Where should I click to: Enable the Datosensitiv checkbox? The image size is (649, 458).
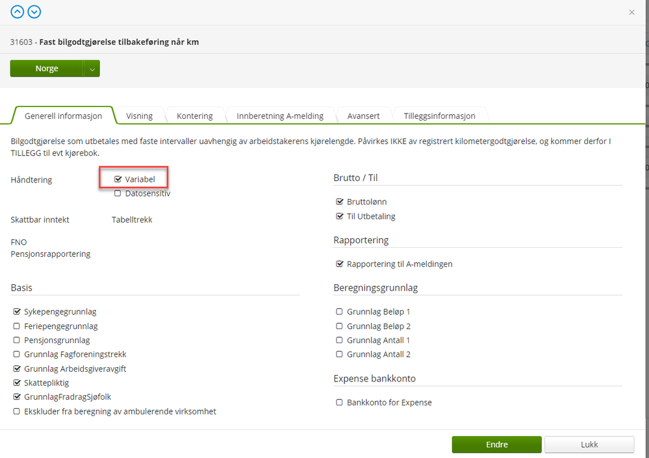click(118, 193)
